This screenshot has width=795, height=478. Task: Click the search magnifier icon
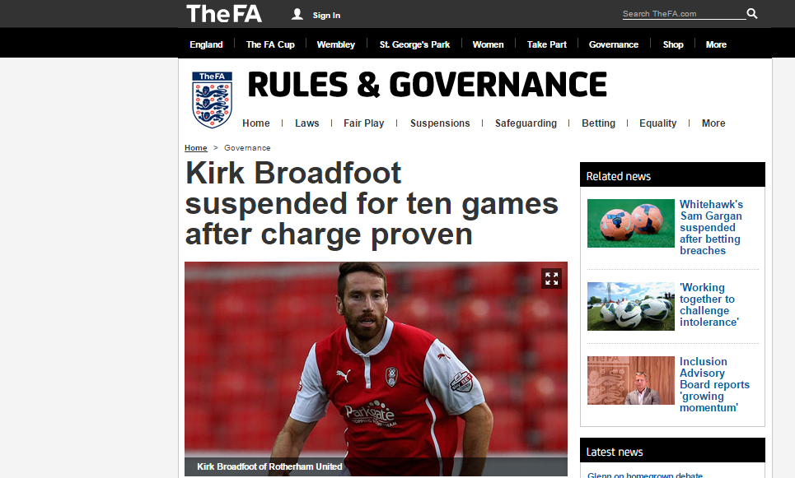coord(752,14)
